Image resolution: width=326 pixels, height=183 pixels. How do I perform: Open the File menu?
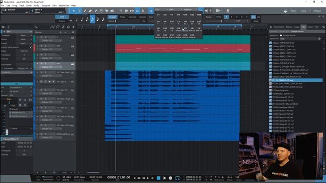(3, 6)
